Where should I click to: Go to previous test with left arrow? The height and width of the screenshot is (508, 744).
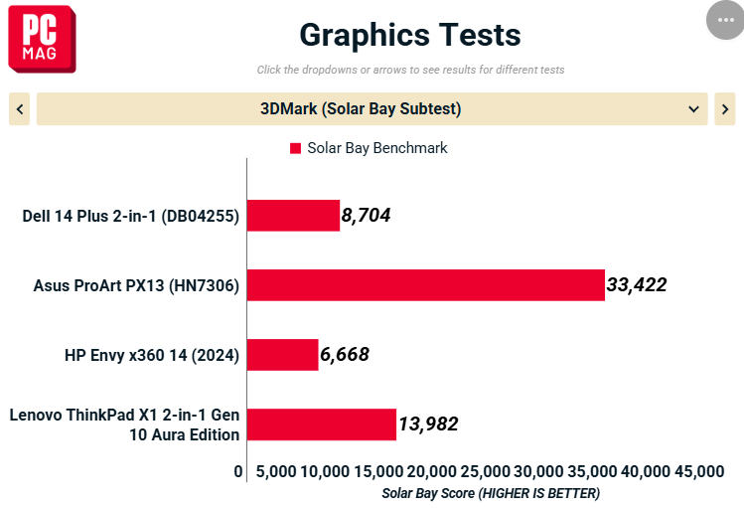(x=20, y=109)
